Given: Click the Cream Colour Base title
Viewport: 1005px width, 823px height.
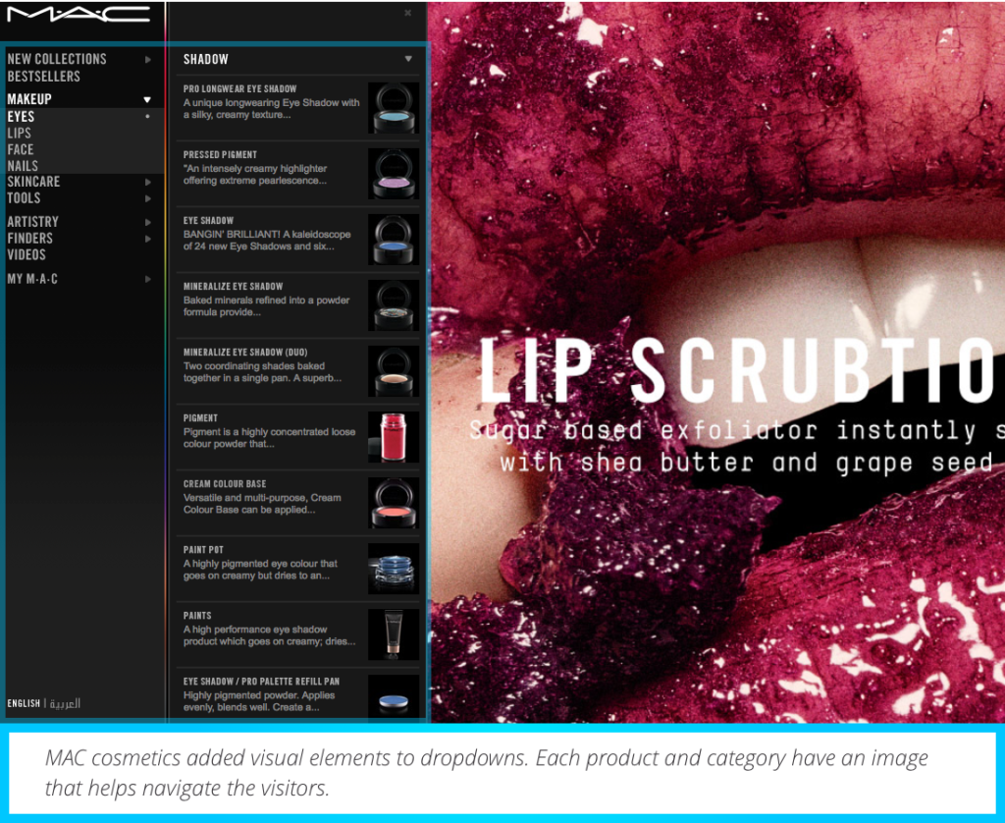Looking at the screenshot, I should 225,484.
